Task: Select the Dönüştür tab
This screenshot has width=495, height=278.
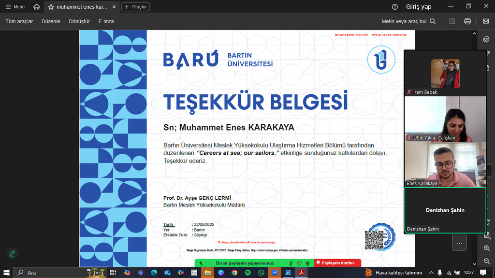Action: (x=79, y=21)
